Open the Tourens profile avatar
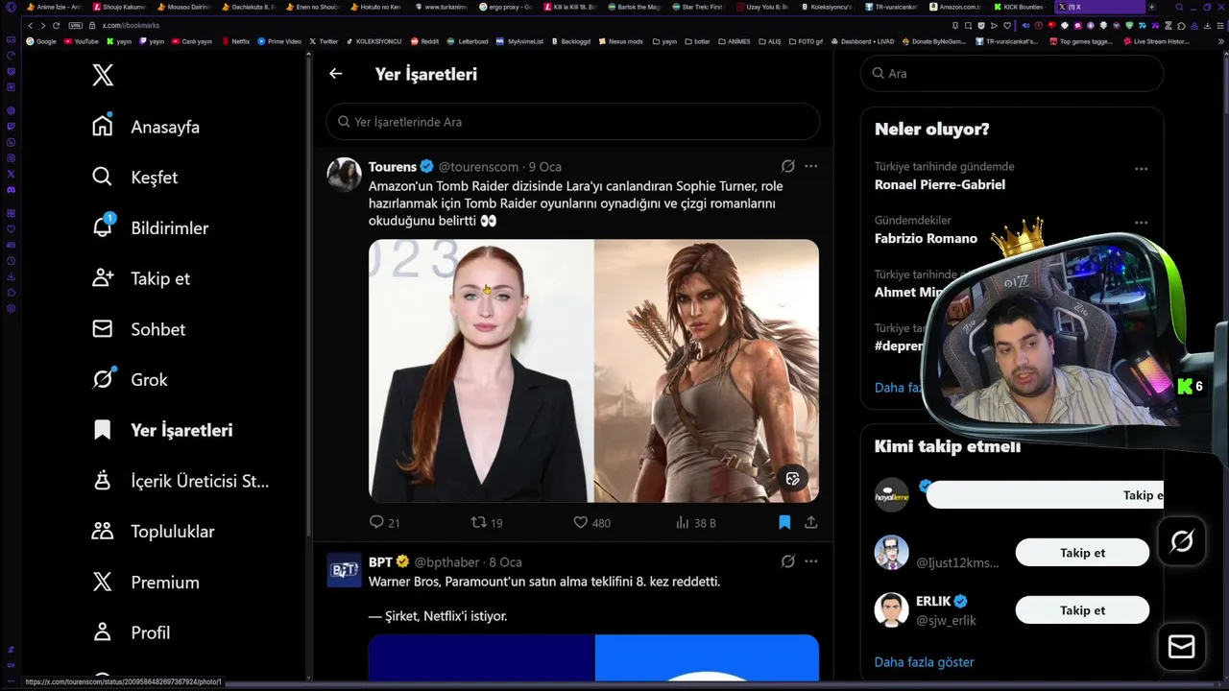This screenshot has height=691, width=1229. [x=344, y=175]
